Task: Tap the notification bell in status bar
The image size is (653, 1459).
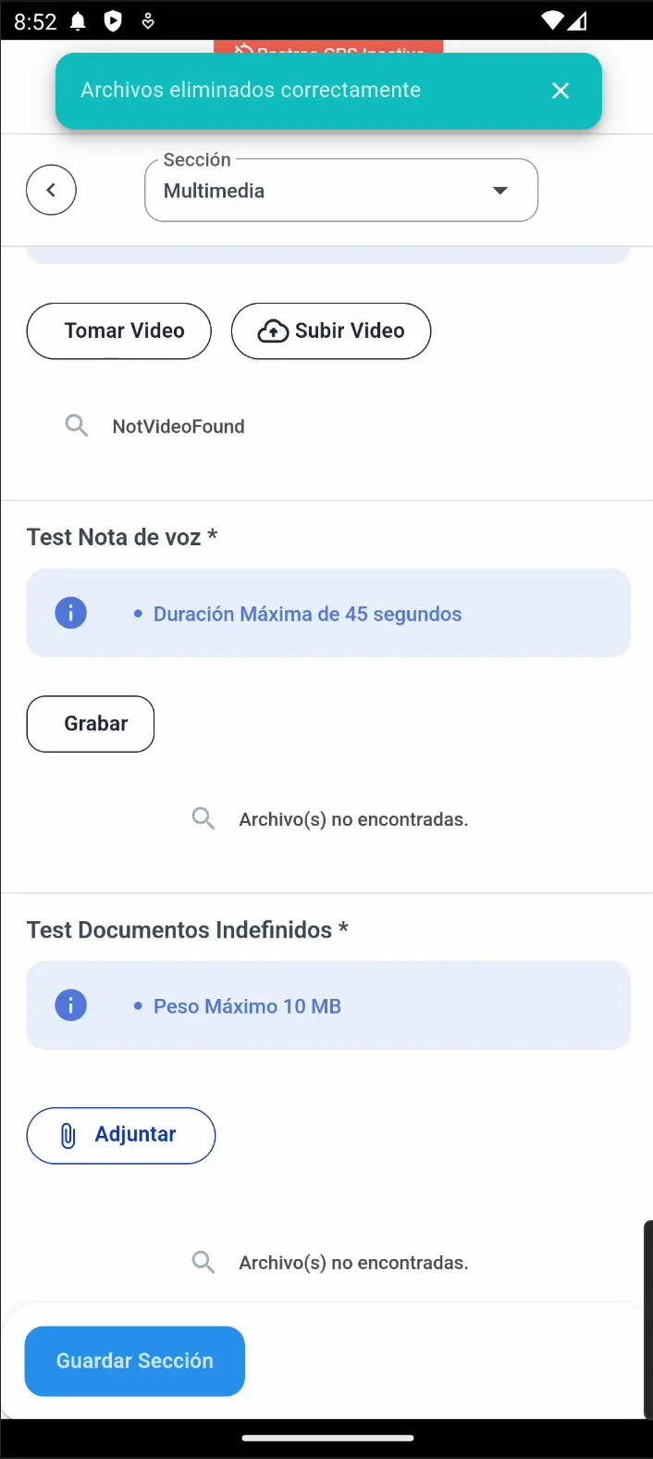Action: click(79, 21)
